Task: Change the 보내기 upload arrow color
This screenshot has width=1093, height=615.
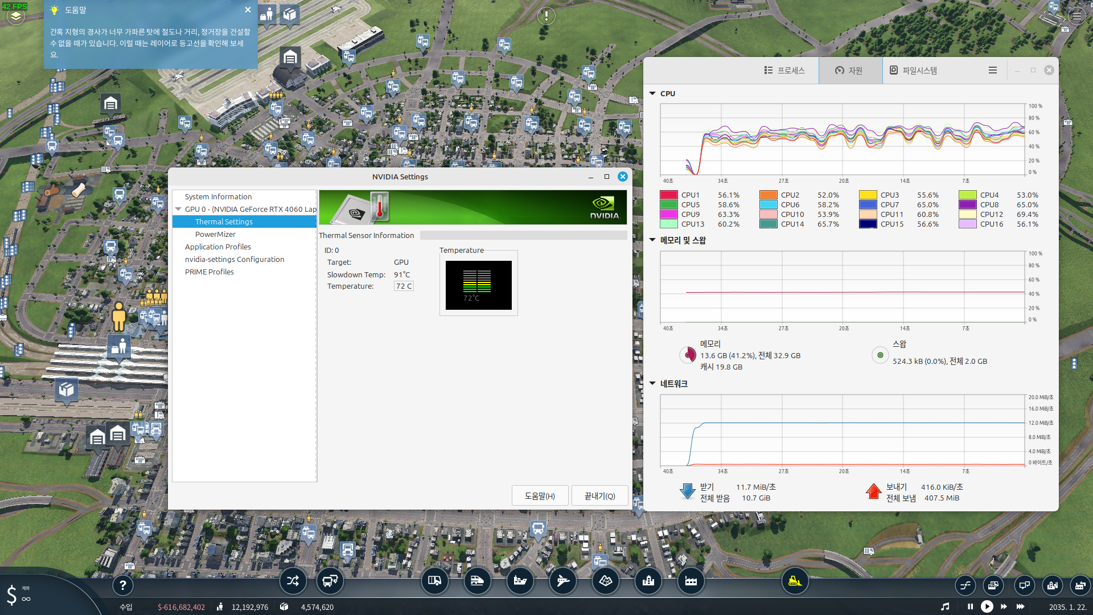Action: [873, 491]
